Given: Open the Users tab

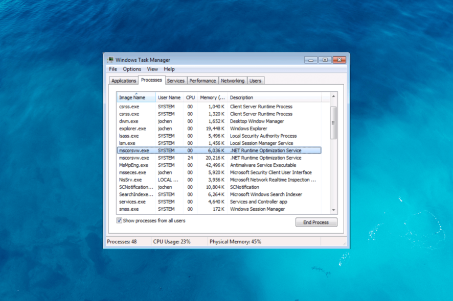Looking at the screenshot, I should tap(256, 80).
